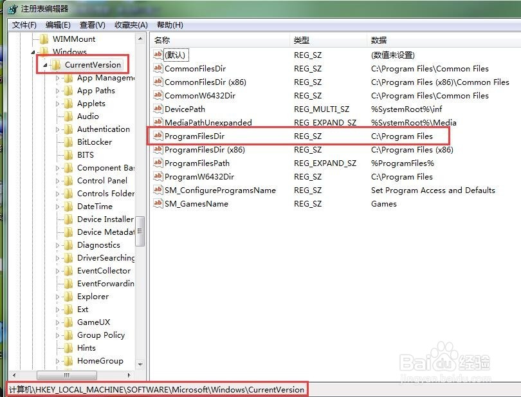Image resolution: width=521 pixels, height=397 pixels.
Task: Click the tree horizontal scrollbar thumb
Action: pos(67,375)
